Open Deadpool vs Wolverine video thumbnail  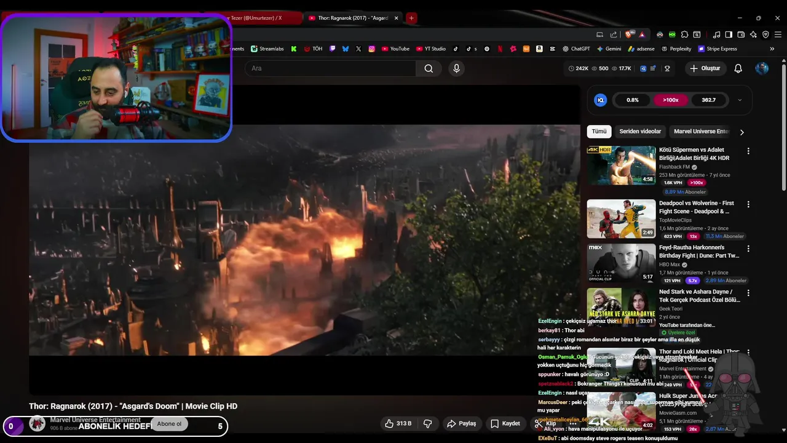[x=621, y=219]
